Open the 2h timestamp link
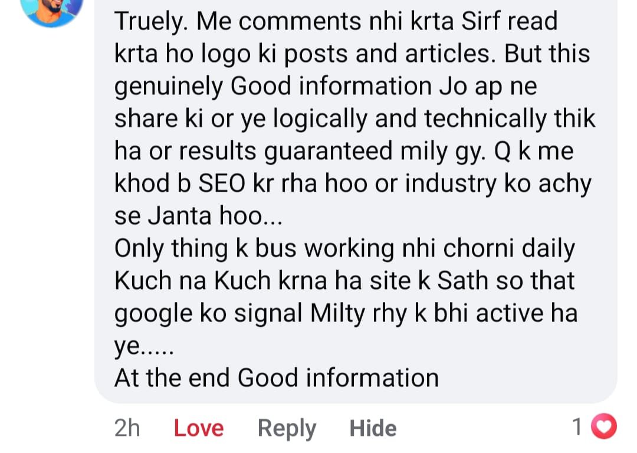The height and width of the screenshot is (453, 637). point(127,428)
